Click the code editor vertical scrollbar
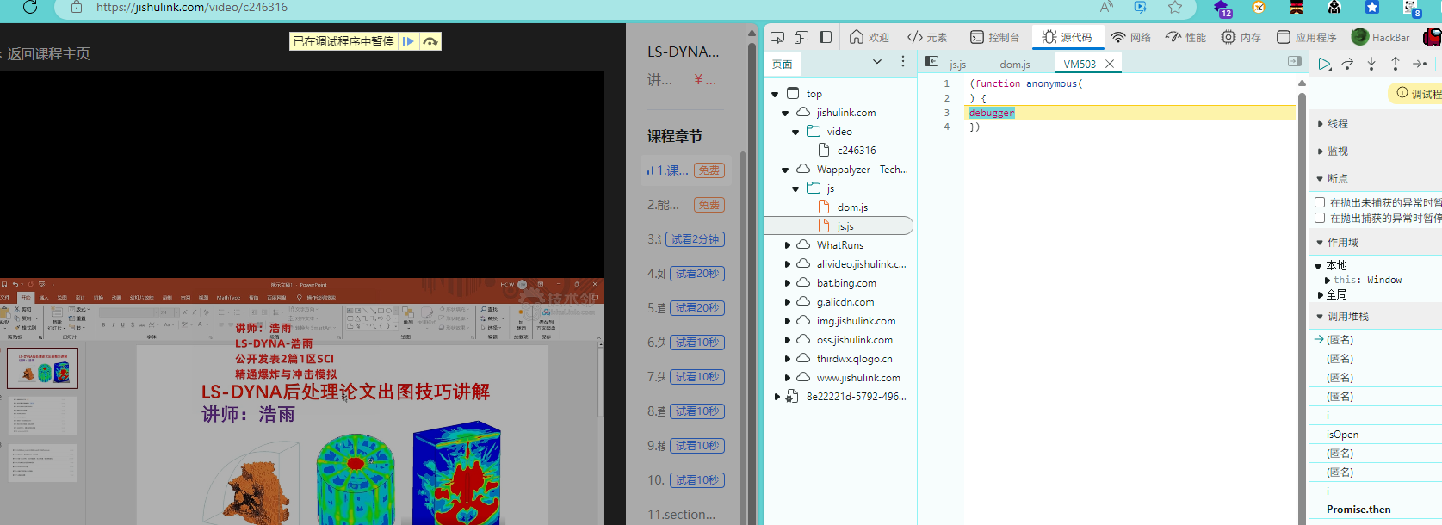The width and height of the screenshot is (1442, 525). point(1302,301)
